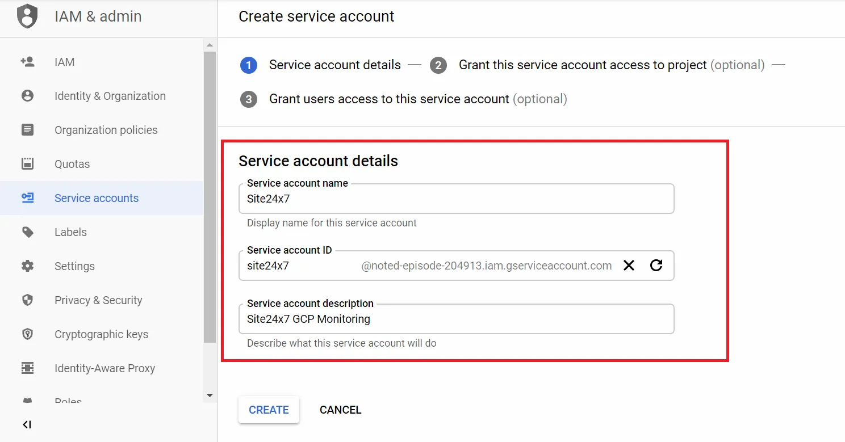Focus the Service account name field
The width and height of the screenshot is (845, 442).
[456, 199]
